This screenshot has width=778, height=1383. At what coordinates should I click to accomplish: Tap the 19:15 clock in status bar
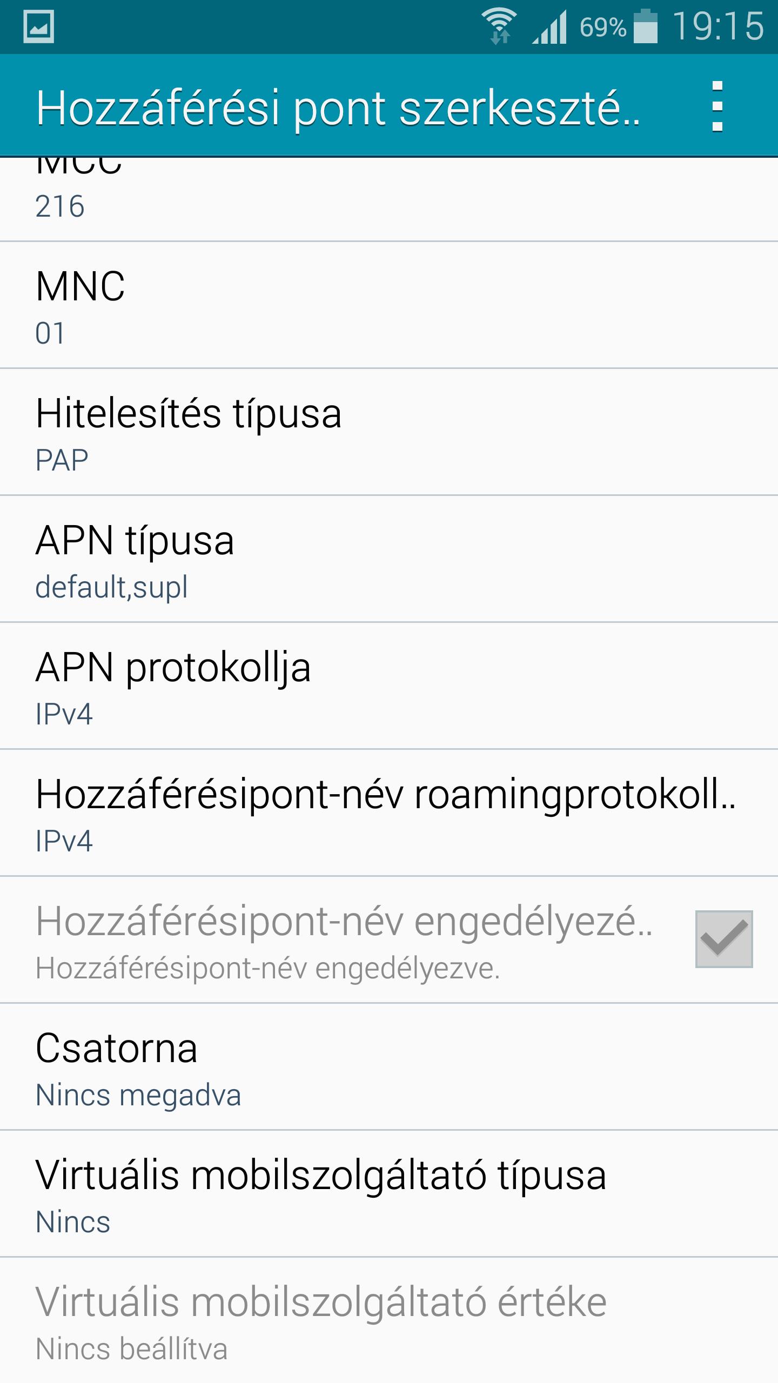pyautogui.click(x=718, y=26)
